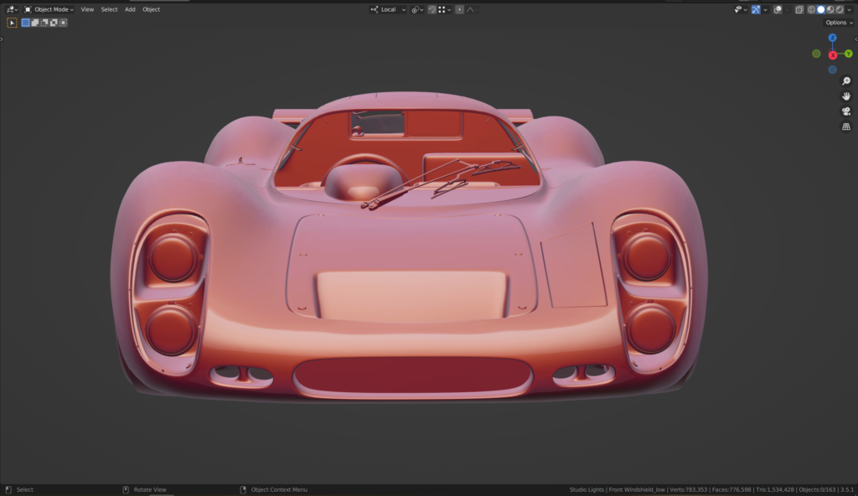Image resolution: width=858 pixels, height=496 pixels.
Task: Click the red X axis gizmo
Action: 832,54
